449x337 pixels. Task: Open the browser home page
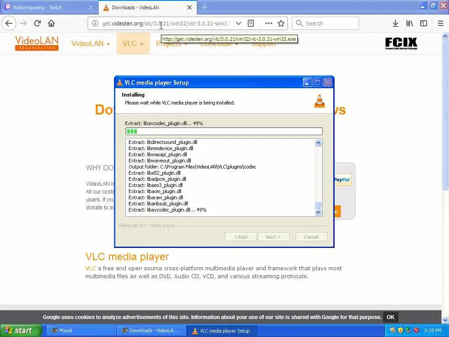pos(51,23)
